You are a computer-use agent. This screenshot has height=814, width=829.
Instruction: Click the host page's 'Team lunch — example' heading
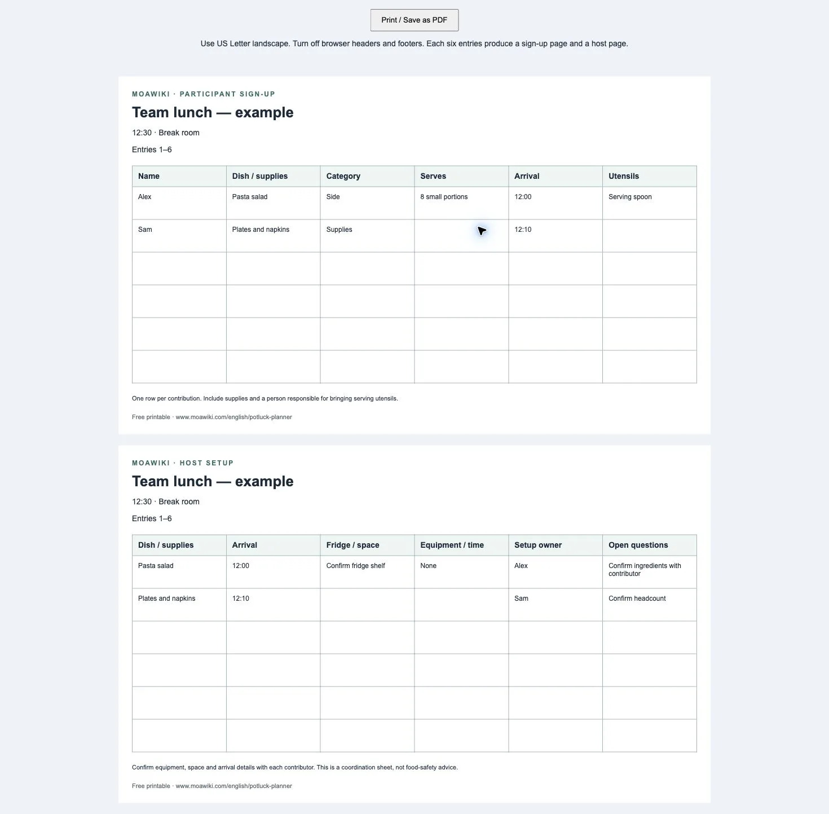tap(213, 481)
